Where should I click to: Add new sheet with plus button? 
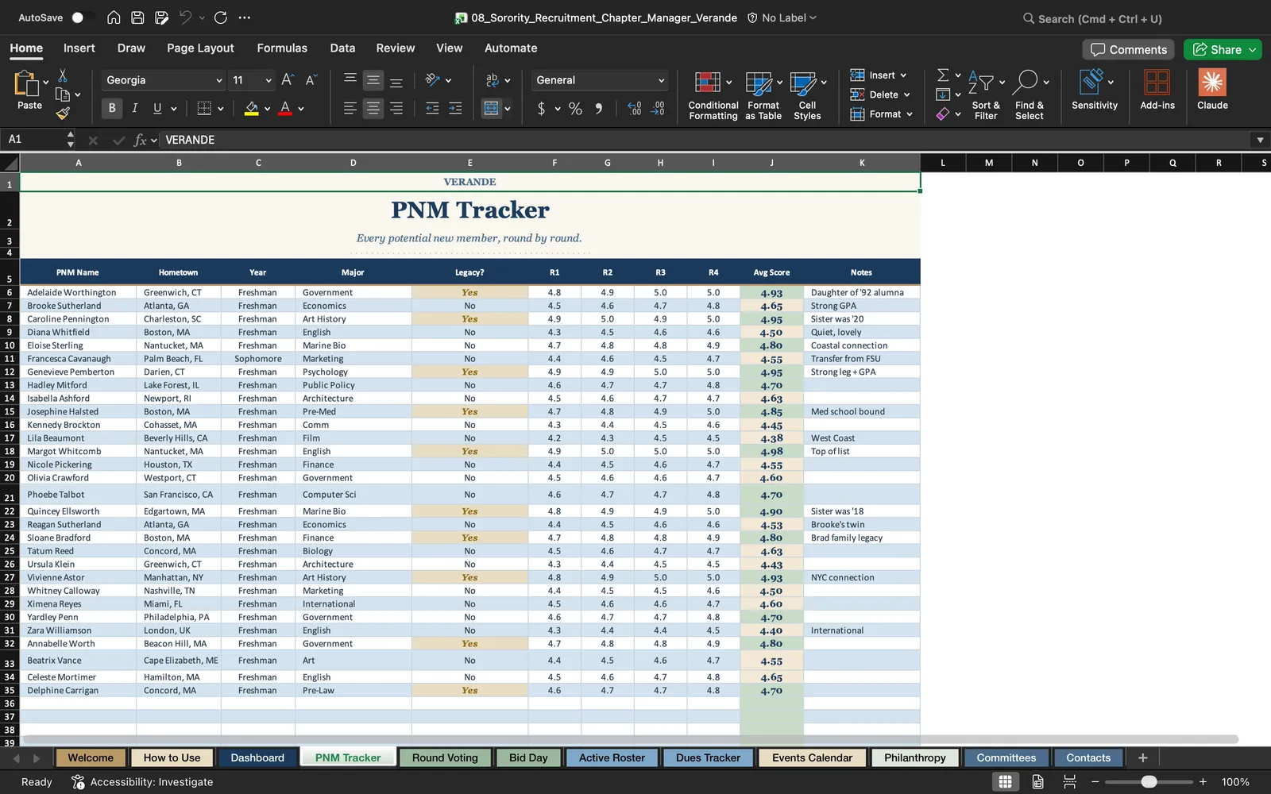1142,757
